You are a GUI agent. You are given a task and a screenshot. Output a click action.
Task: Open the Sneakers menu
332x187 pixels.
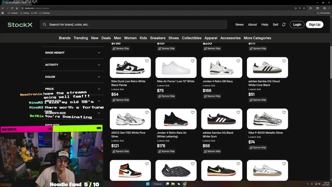click(158, 38)
